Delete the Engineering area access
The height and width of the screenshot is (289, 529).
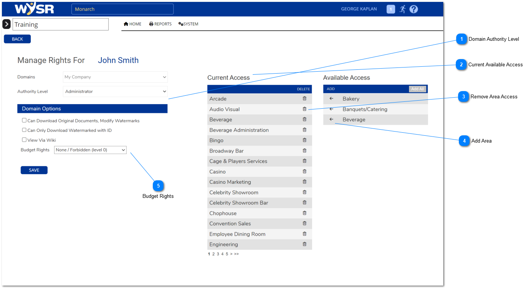304,244
